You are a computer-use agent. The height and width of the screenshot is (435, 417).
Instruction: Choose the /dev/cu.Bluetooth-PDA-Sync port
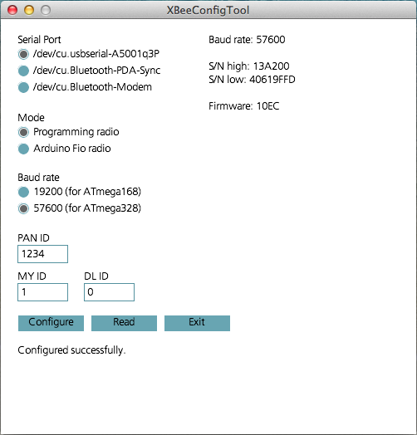(23, 71)
